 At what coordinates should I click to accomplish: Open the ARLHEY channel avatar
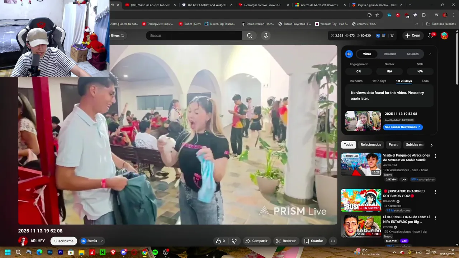tap(23, 241)
